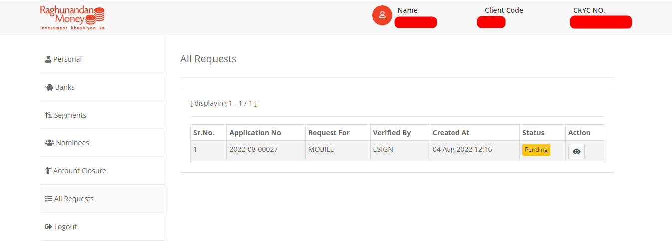View request details using the eye button

click(576, 151)
